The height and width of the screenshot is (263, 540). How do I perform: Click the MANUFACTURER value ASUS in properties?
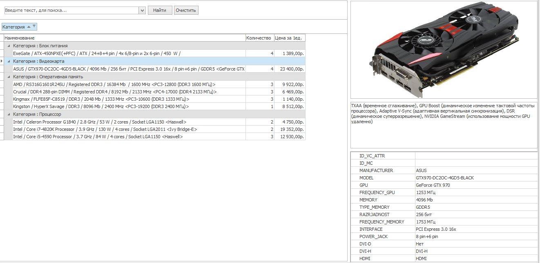421,170
